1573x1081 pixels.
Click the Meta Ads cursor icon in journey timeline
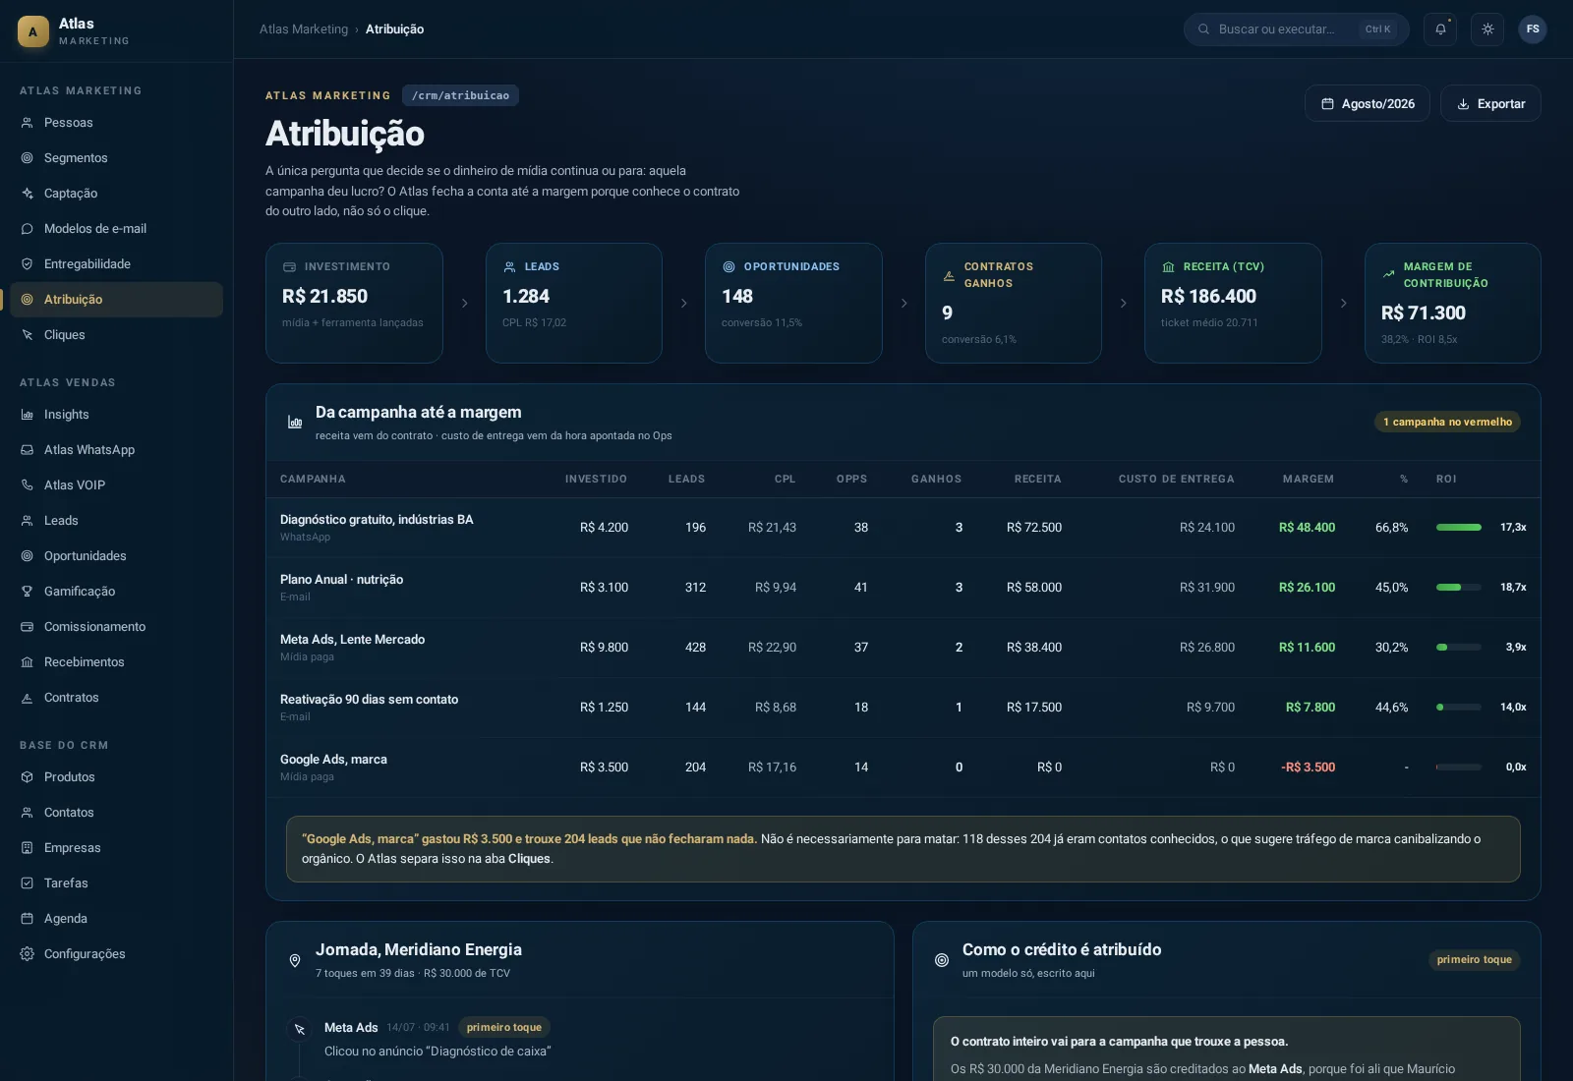(300, 1029)
